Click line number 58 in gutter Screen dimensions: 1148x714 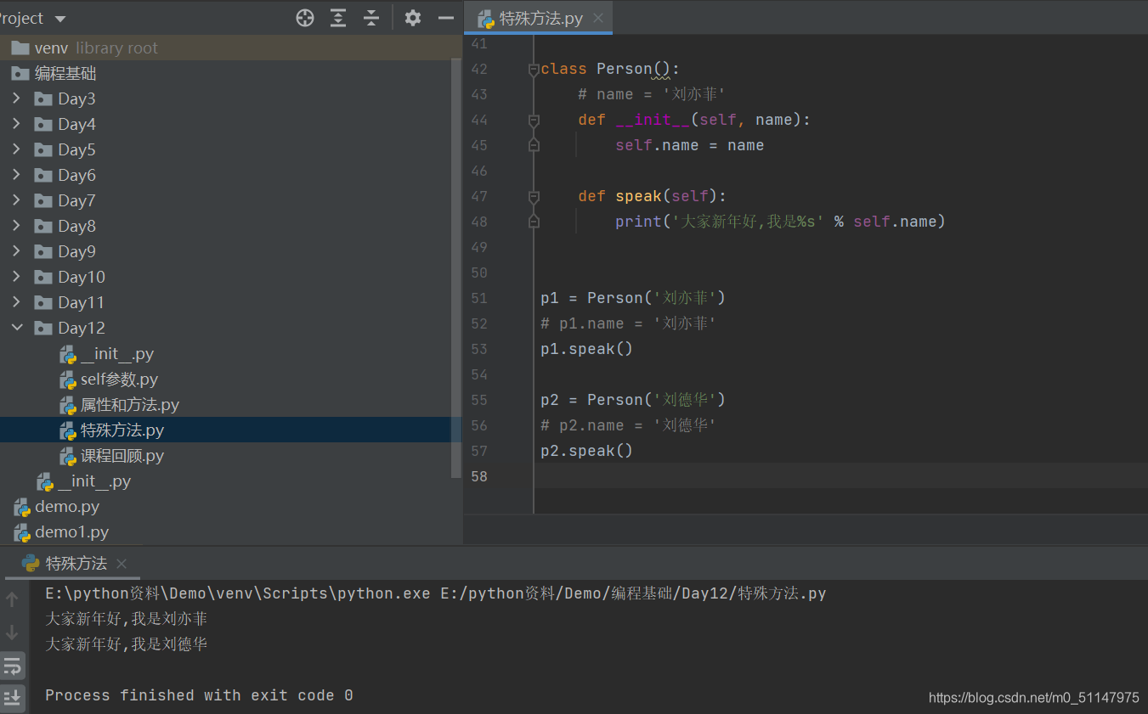(478, 476)
